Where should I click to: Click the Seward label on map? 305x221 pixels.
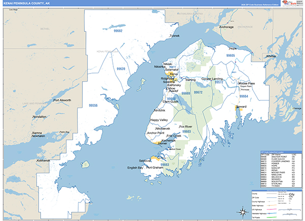(241, 106)
